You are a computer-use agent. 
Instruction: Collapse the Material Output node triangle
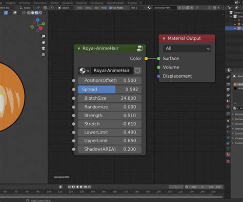(x=164, y=39)
